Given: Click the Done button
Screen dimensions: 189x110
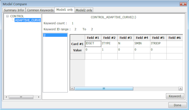Looking at the screenshot, I should click(x=177, y=105).
